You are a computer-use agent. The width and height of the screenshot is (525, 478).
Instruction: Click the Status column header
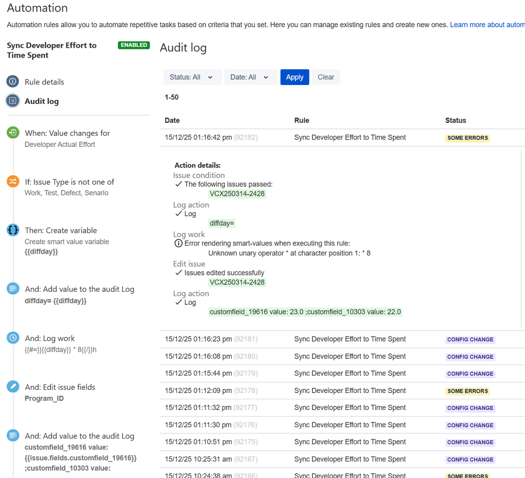click(456, 120)
